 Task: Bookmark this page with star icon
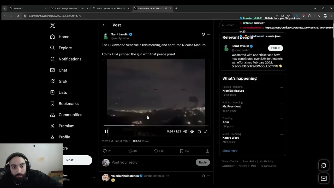tap(288, 16)
